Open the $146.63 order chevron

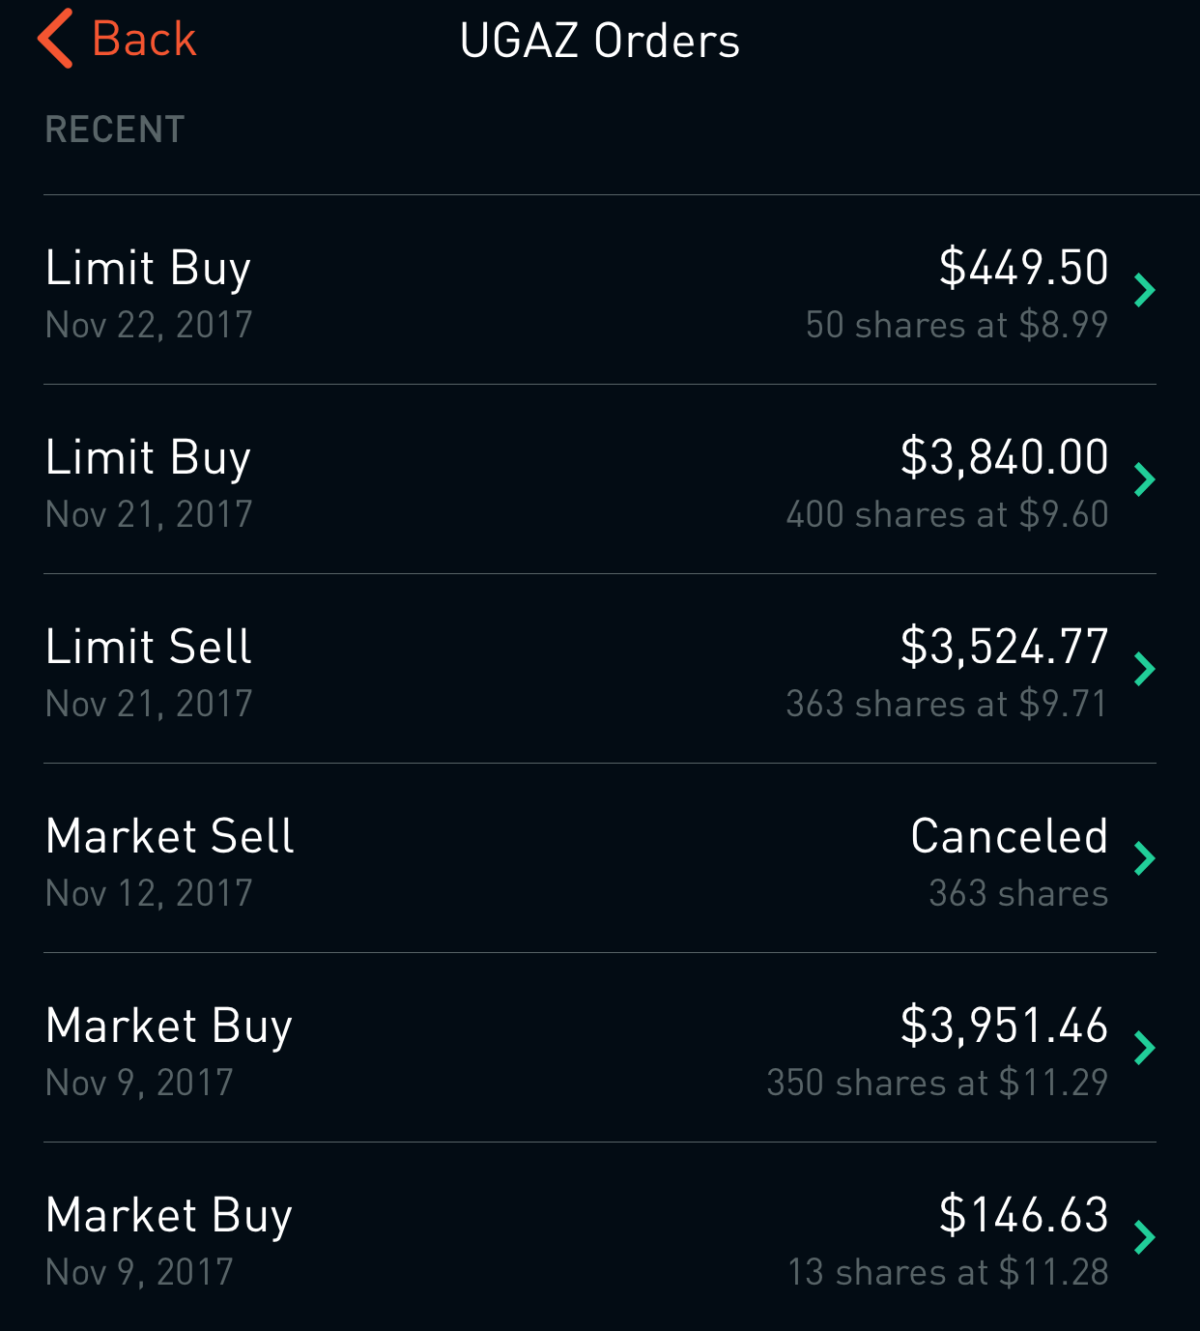click(1145, 1237)
